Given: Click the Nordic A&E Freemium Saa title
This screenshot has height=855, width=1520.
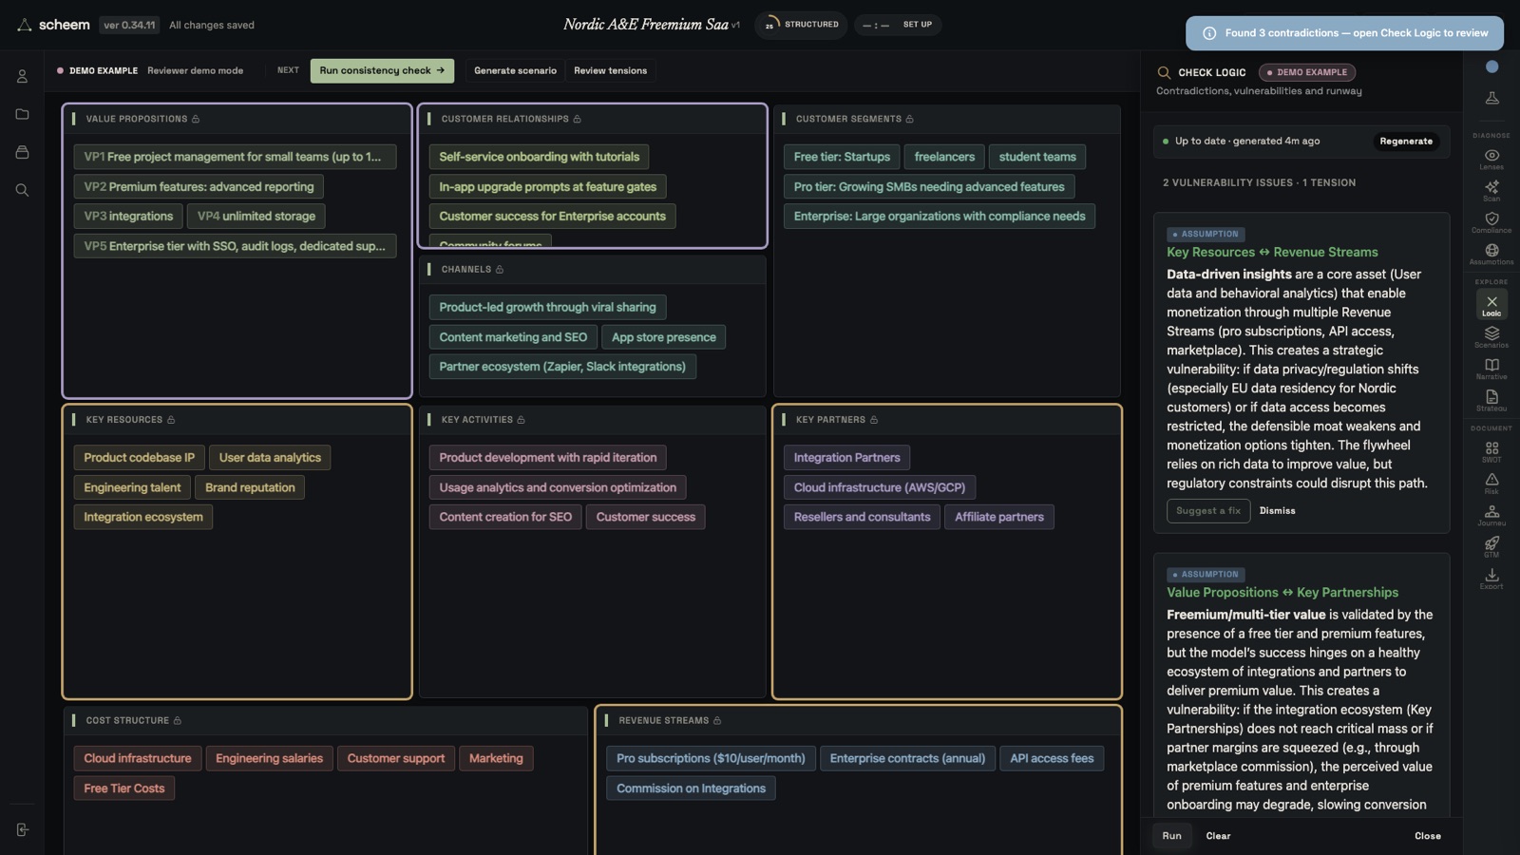Looking at the screenshot, I should point(646,25).
